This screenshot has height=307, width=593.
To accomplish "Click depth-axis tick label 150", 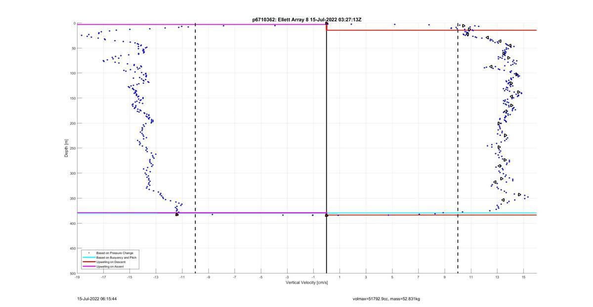I will coord(72,98).
